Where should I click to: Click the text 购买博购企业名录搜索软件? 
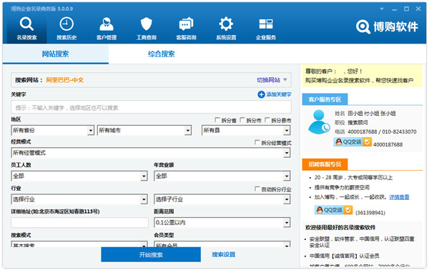(337, 81)
